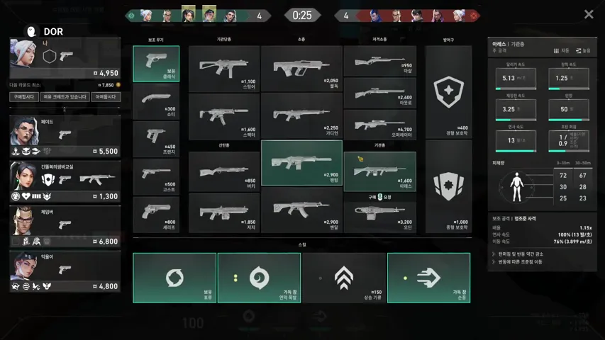Viewport: 605px width, 340px height.
Task: Buy heavy shields (중형 보호막) for 1,000
Action: (x=448, y=186)
